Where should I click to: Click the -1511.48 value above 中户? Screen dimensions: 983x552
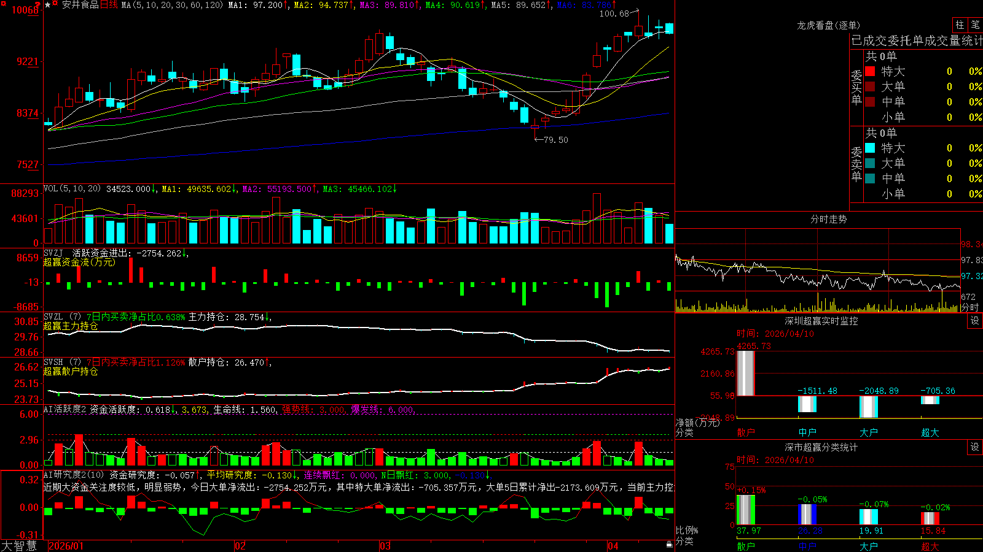(x=817, y=391)
